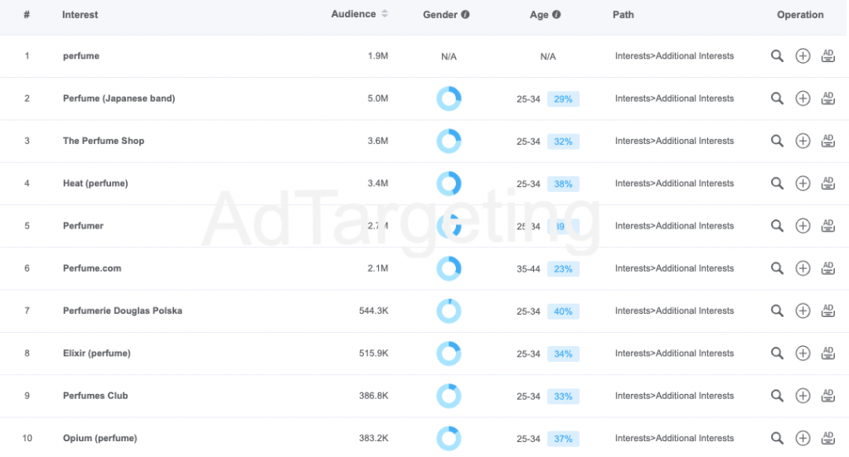
Task: Click the AD icon for perfume row
Action: point(828,55)
